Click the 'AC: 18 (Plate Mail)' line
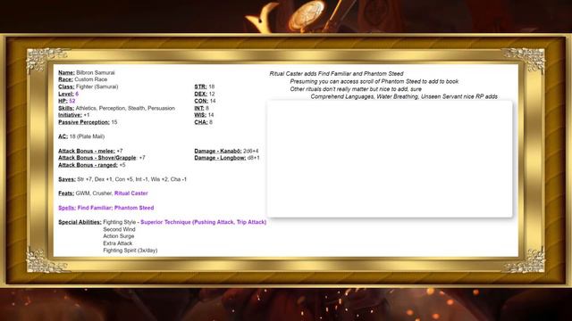Screen dimensions: 572x321 pos(81,136)
